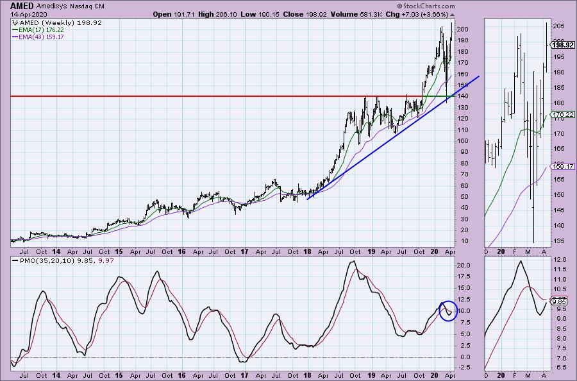The height and width of the screenshot is (381, 577).
Task: Click the up triangle after the Chg value
Action: pyautogui.click(x=452, y=15)
